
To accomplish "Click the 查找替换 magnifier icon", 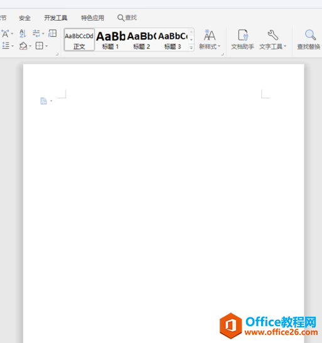I will (310, 35).
